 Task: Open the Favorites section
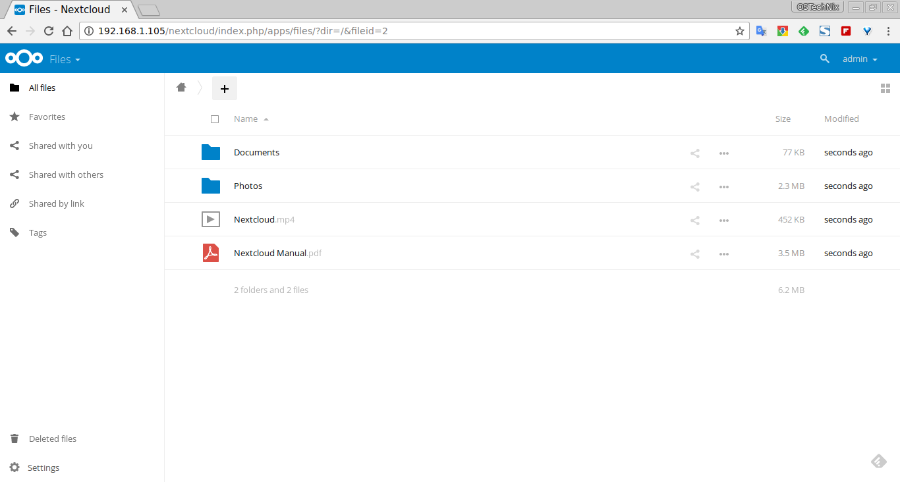(47, 117)
